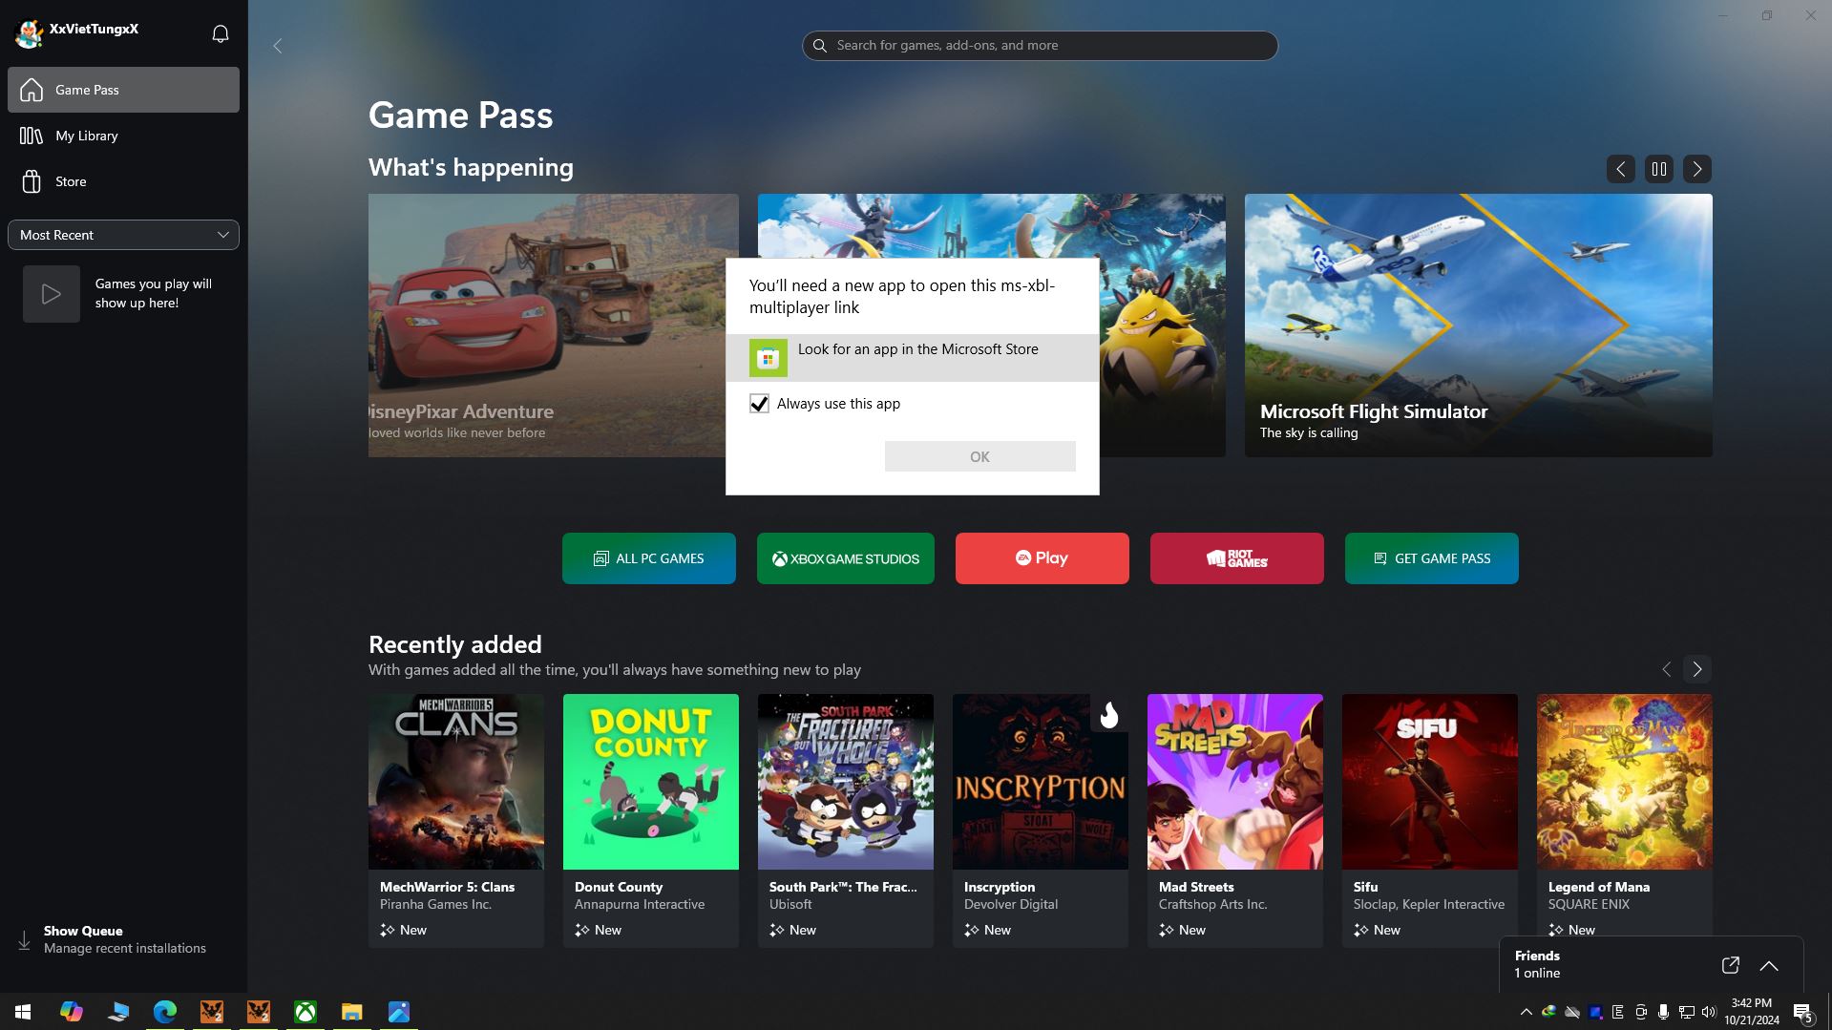Click the ALL PC GAMES button
The width and height of the screenshot is (1832, 1030).
(x=648, y=558)
